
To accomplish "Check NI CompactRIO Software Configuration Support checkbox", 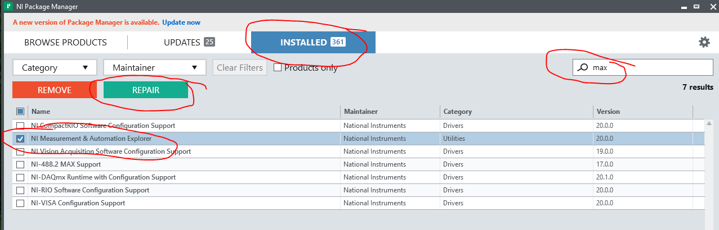I will pos(20,125).
